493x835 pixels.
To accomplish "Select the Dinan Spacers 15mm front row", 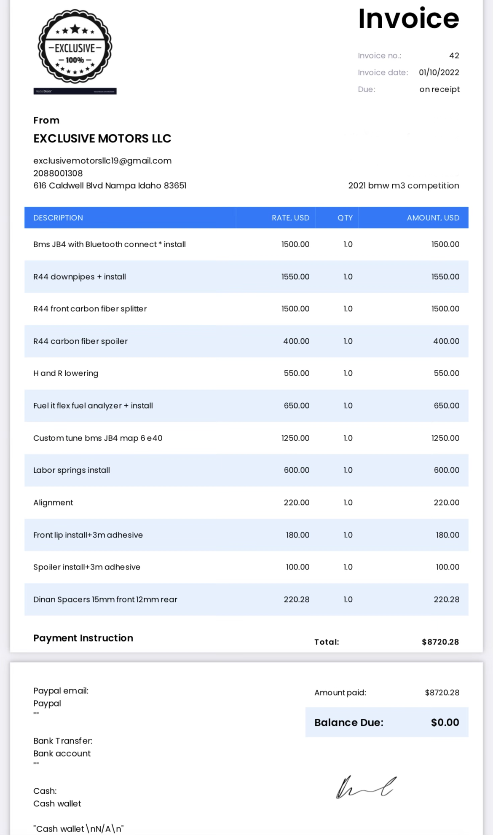I will 105,599.
